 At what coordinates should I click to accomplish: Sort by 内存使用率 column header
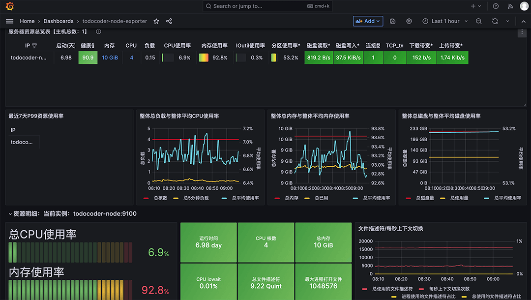click(x=214, y=45)
